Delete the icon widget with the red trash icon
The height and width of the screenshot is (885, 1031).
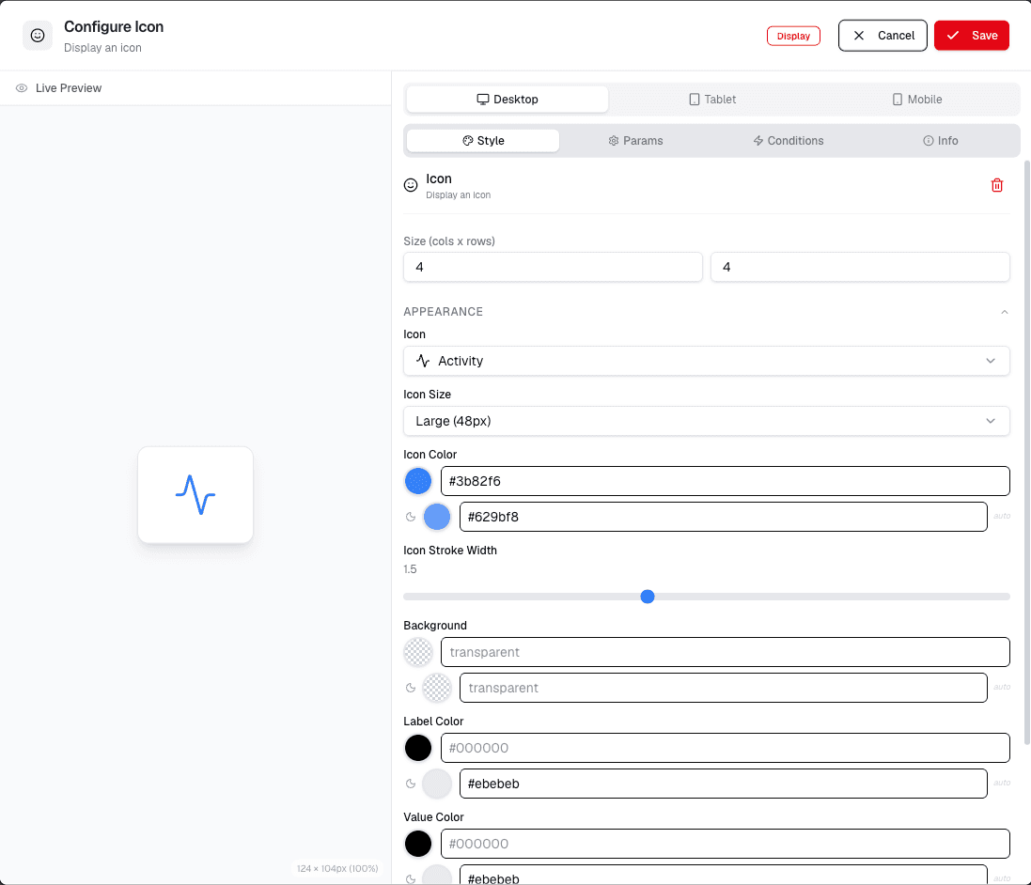[x=997, y=185]
